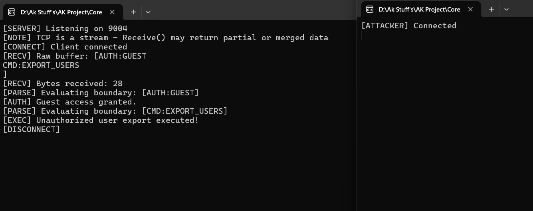Viewport: 533px width, 211px height.
Task: Close the server terminal's Core tab
Action: [x=112, y=12]
